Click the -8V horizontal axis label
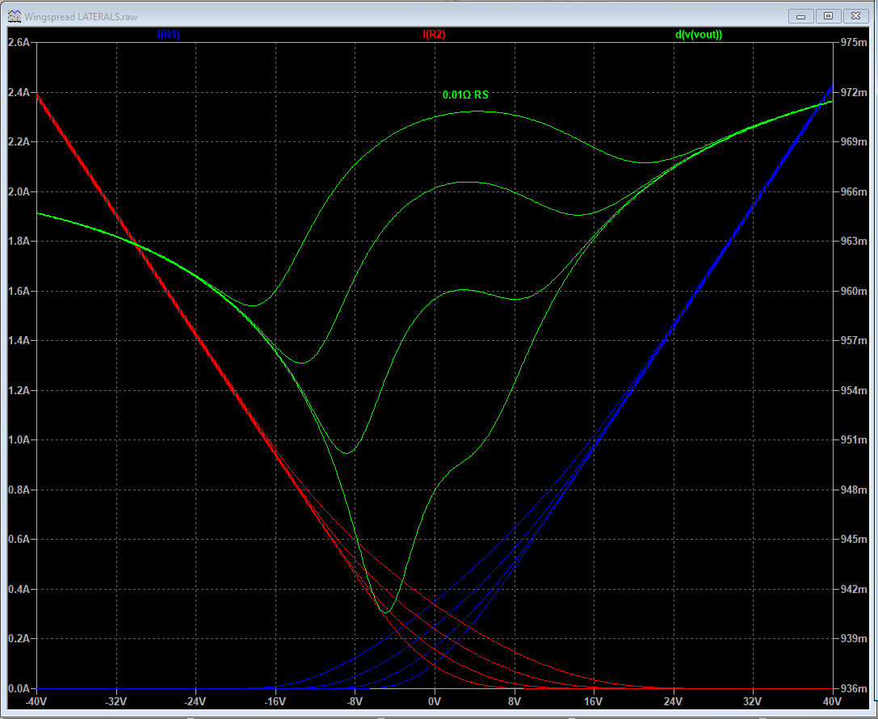878x719 pixels. (x=355, y=702)
